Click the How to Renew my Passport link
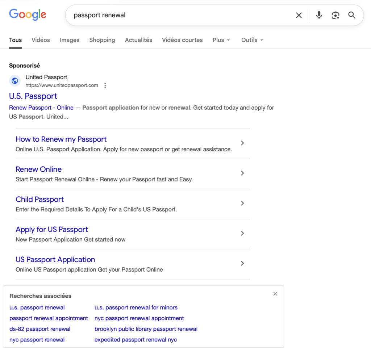This screenshot has height=356, width=371. (x=61, y=139)
